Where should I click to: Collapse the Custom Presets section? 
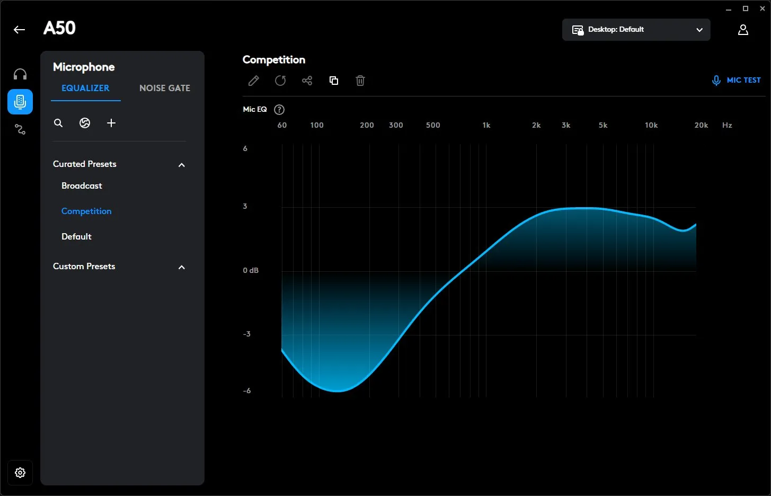(x=182, y=267)
